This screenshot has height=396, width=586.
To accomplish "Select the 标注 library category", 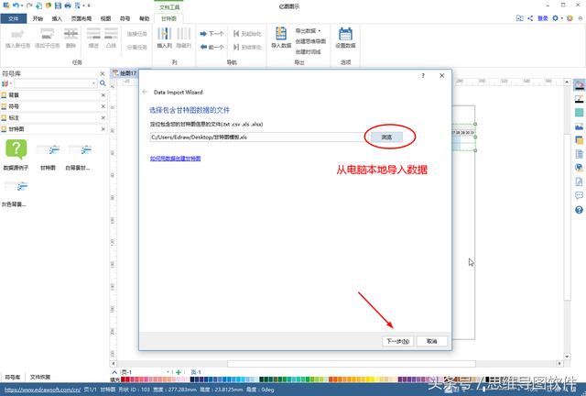I will 52,117.
